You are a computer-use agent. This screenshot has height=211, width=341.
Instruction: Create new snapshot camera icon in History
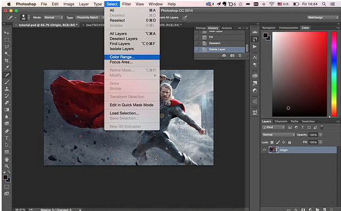tap(232, 55)
